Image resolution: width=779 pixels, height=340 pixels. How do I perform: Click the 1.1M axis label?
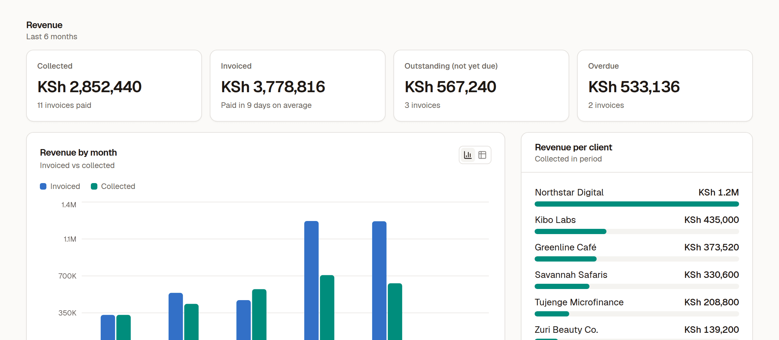tap(70, 239)
